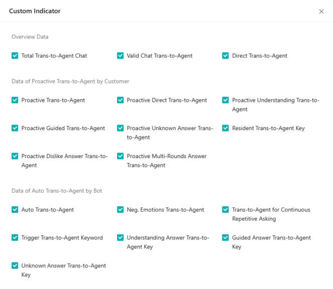This screenshot has height=289, width=333.
Task: Toggle Proactive Dislike Answer Trans-to-Agent
Action: (15, 156)
